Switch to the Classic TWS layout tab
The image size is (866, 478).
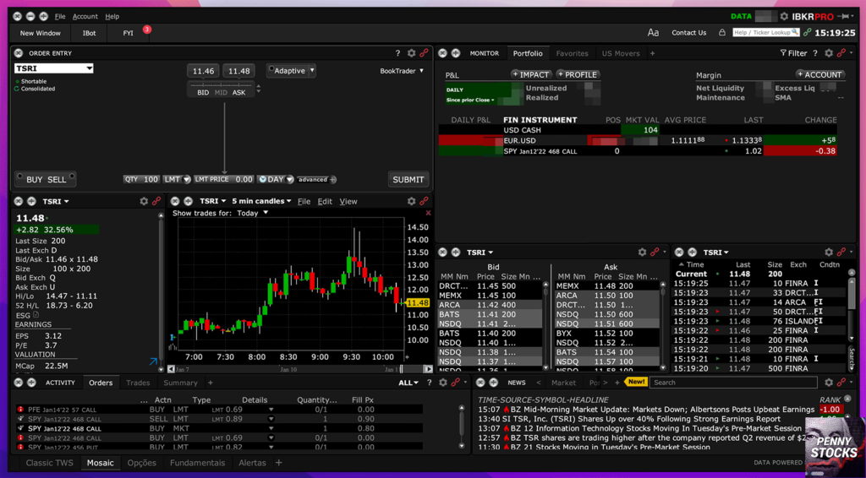(x=49, y=463)
